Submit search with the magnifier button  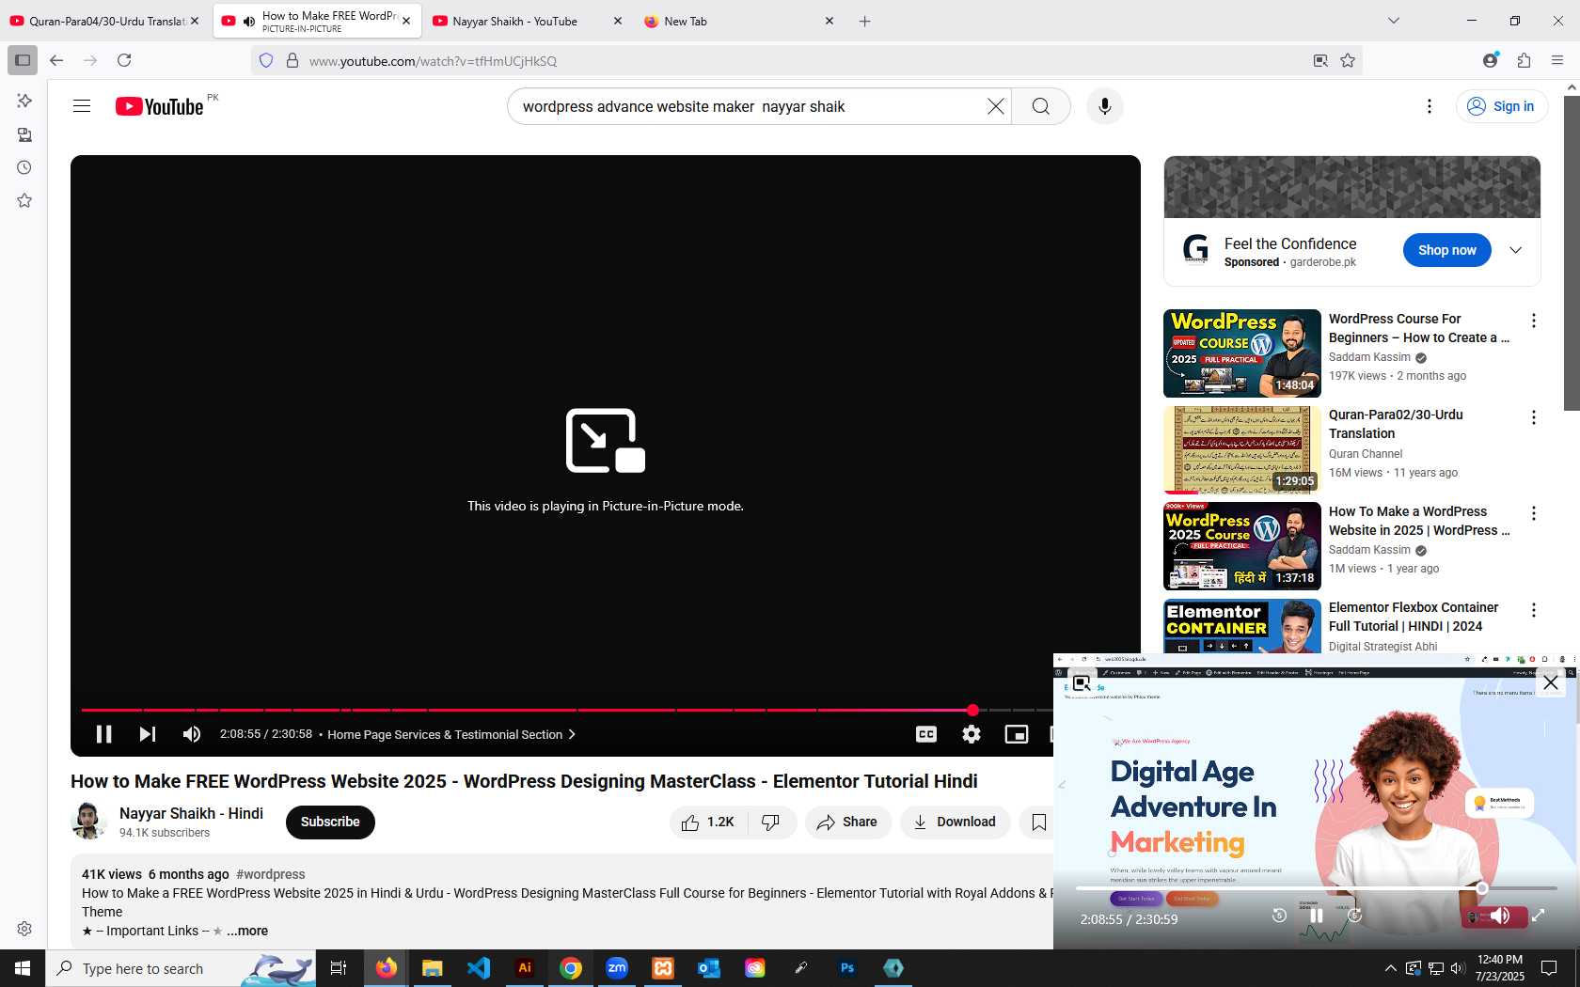[1040, 106]
